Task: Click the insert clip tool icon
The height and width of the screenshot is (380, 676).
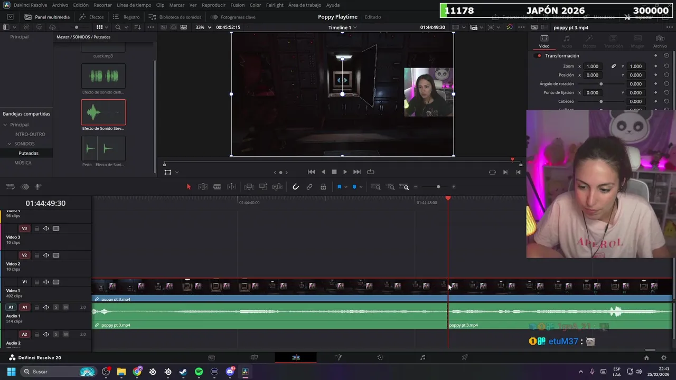Action: [249, 187]
